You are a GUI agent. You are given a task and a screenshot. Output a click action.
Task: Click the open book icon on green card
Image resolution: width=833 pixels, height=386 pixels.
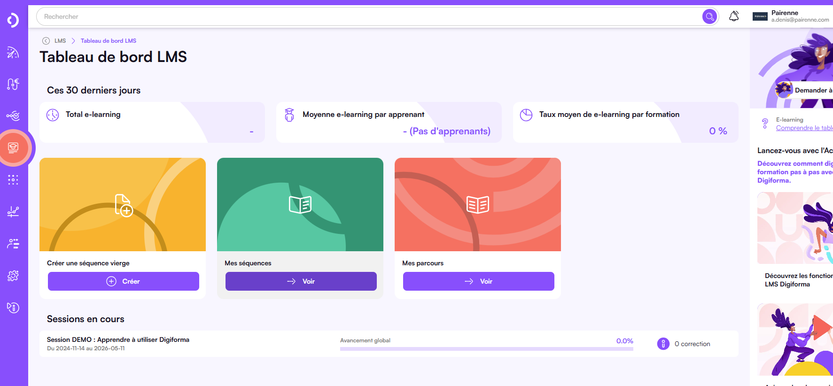pyautogui.click(x=300, y=205)
